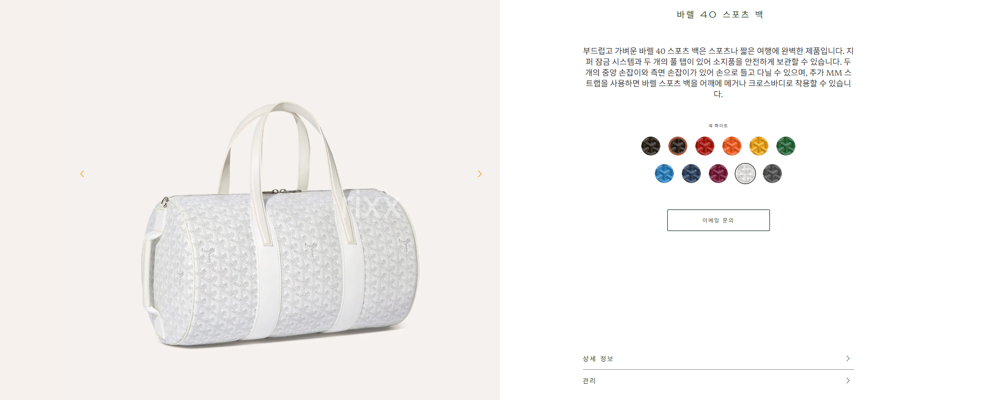985x400 pixels.
Task: Go to next product image arrow
Action: tap(479, 174)
